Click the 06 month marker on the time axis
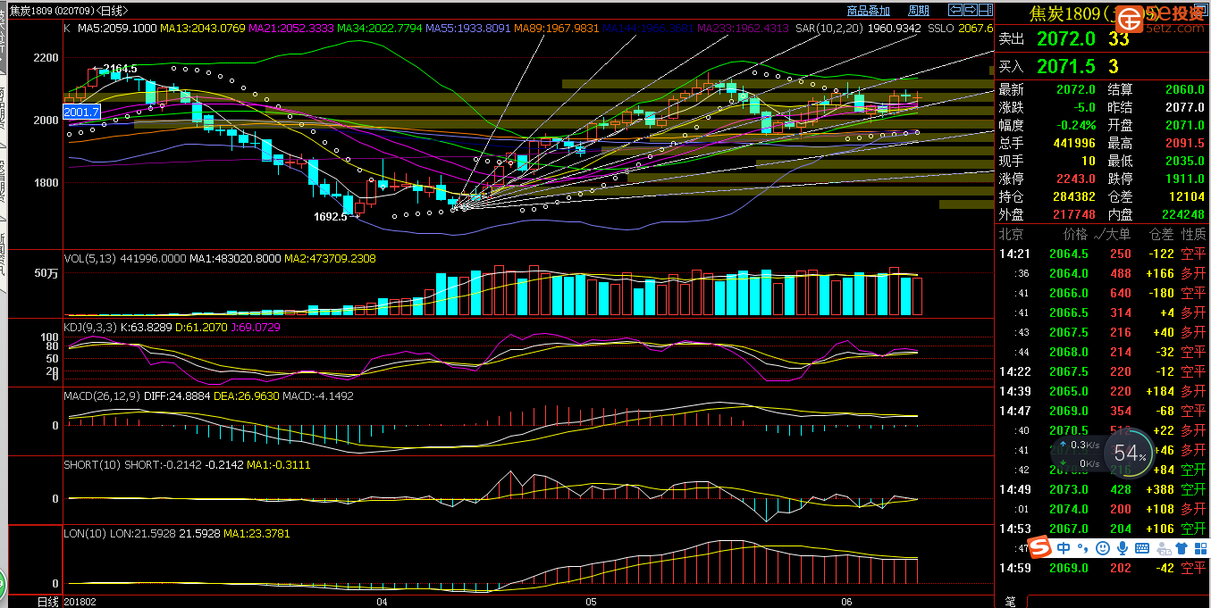This screenshot has width=1211, height=608. click(847, 602)
